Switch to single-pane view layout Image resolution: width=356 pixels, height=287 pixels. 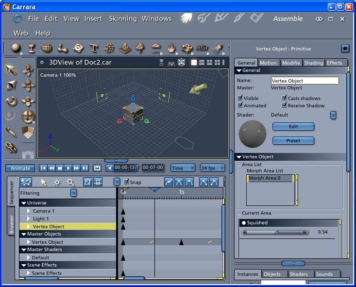(194, 62)
